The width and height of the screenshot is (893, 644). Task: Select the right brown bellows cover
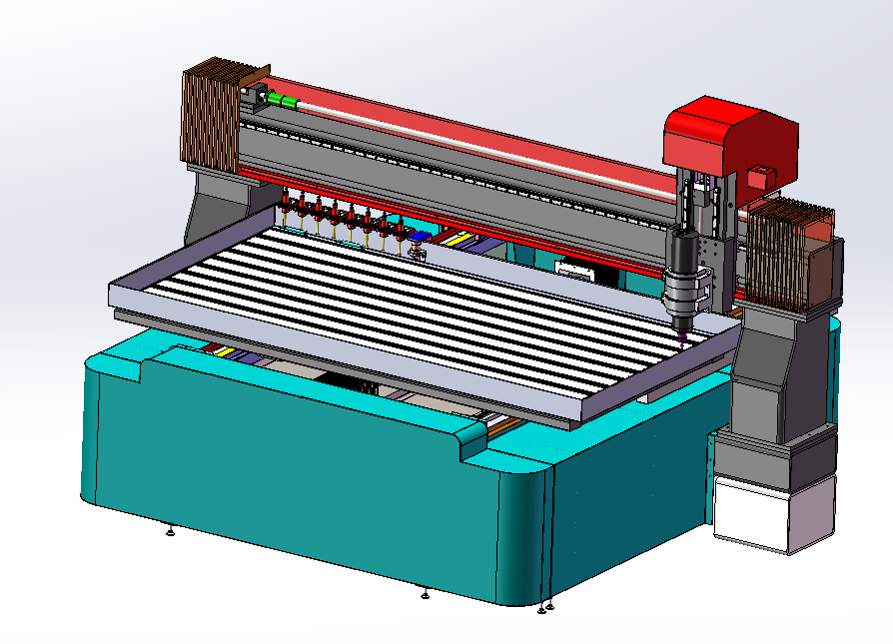pos(789,255)
